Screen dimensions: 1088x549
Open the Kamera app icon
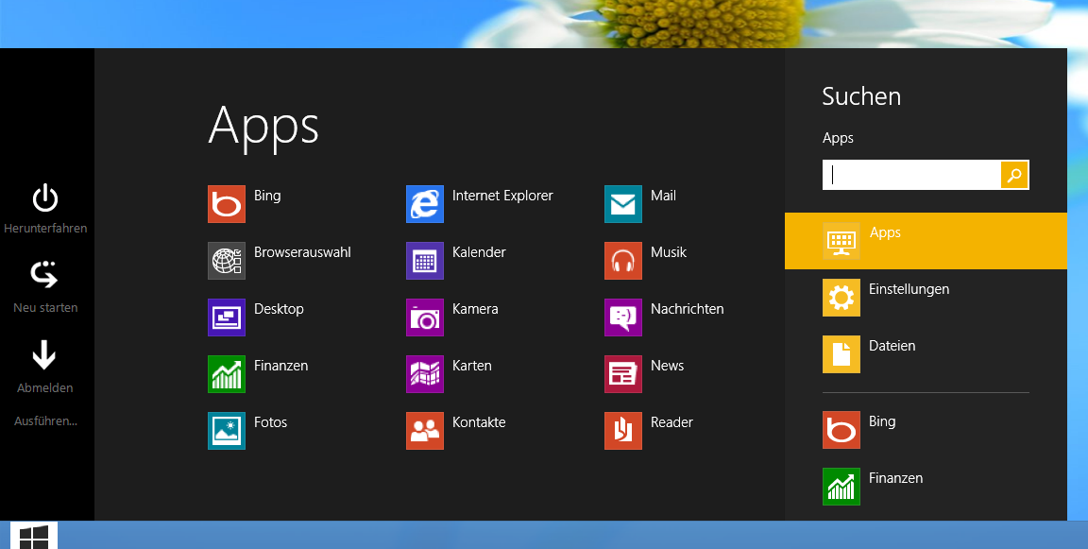[425, 317]
